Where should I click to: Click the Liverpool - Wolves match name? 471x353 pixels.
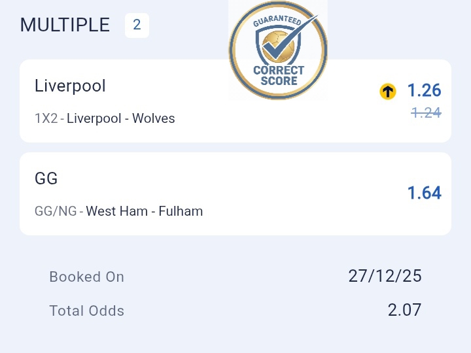tap(121, 118)
